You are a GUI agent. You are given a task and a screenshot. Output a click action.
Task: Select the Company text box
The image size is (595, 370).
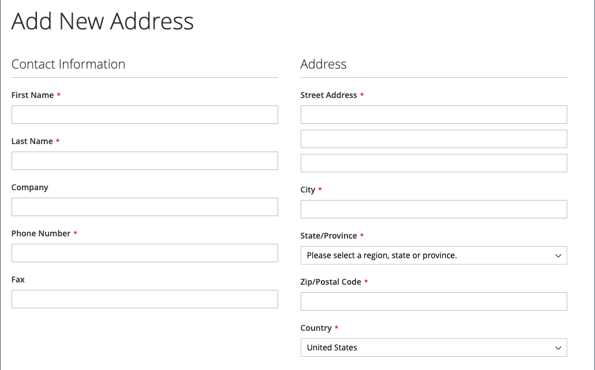(144, 206)
